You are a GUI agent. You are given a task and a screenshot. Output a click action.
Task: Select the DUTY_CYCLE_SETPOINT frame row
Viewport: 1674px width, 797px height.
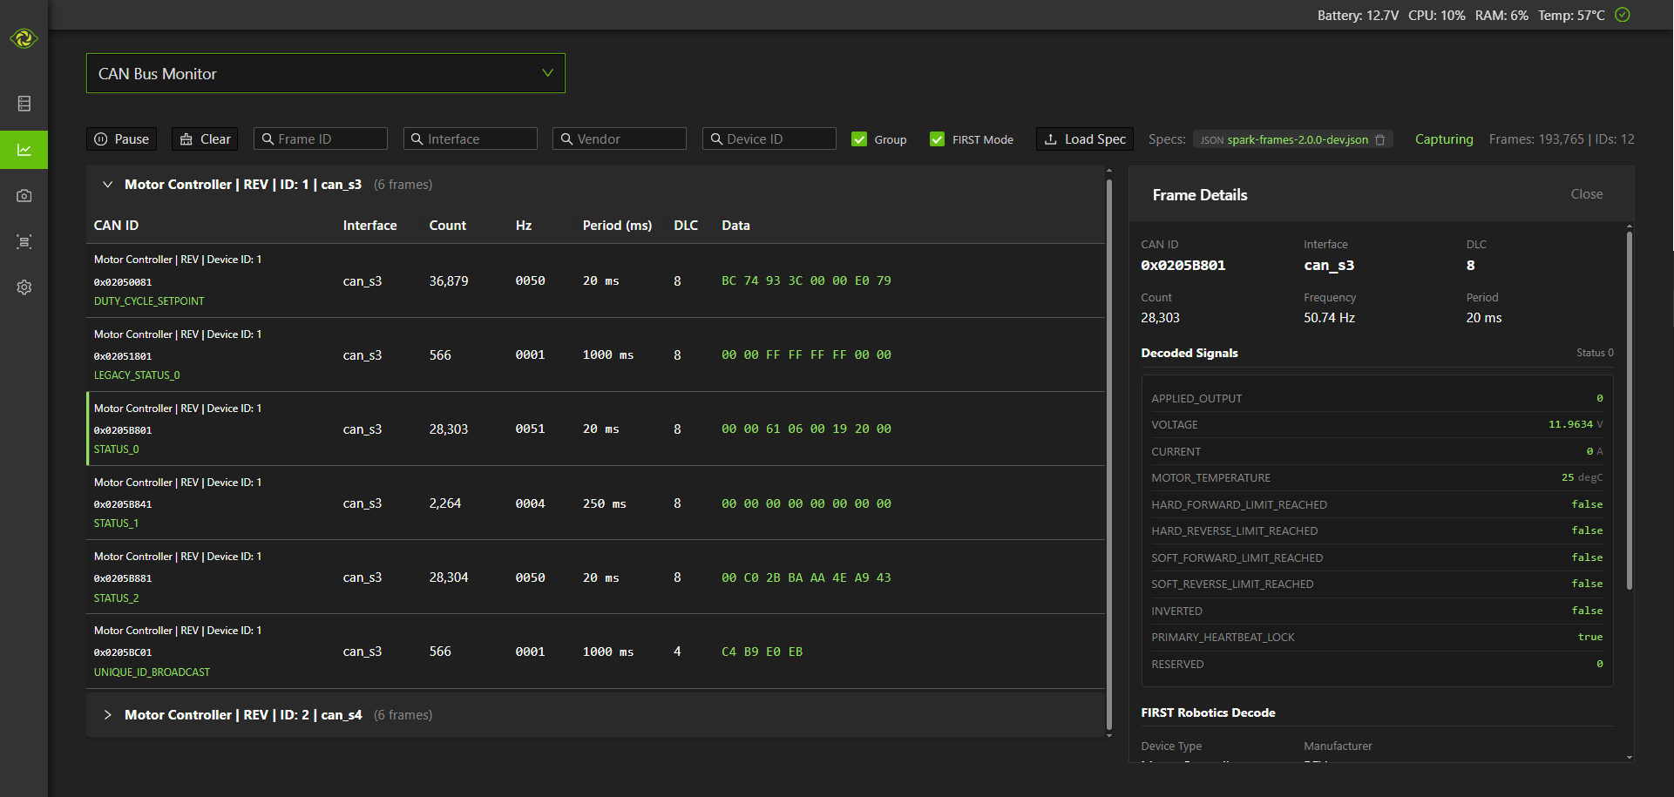tap(523, 280)
